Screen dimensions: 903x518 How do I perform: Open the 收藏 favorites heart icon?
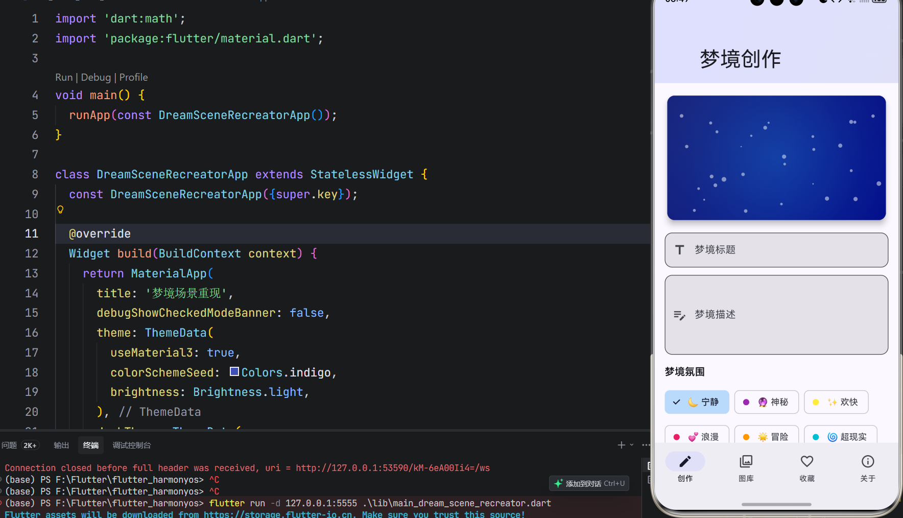tap(807, 461)
